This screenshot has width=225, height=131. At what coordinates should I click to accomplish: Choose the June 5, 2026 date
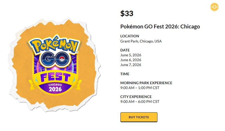point(131,55)
